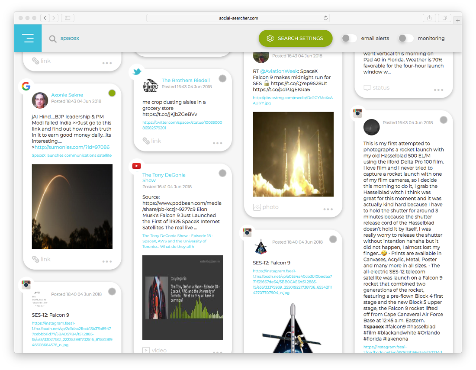This screenshot has height=370, width=476.
Task: Open more options on Brothers Riedell post
Action: point(217,143)
